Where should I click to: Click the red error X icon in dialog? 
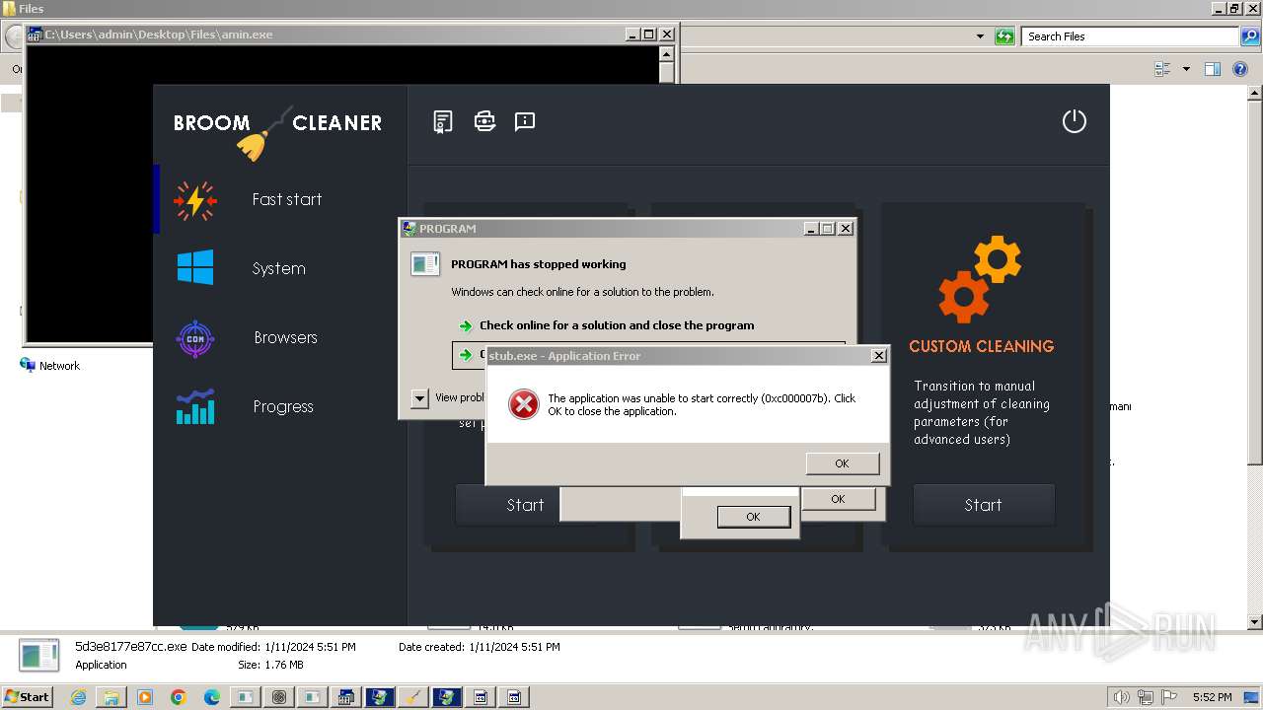tap(523, 404)
